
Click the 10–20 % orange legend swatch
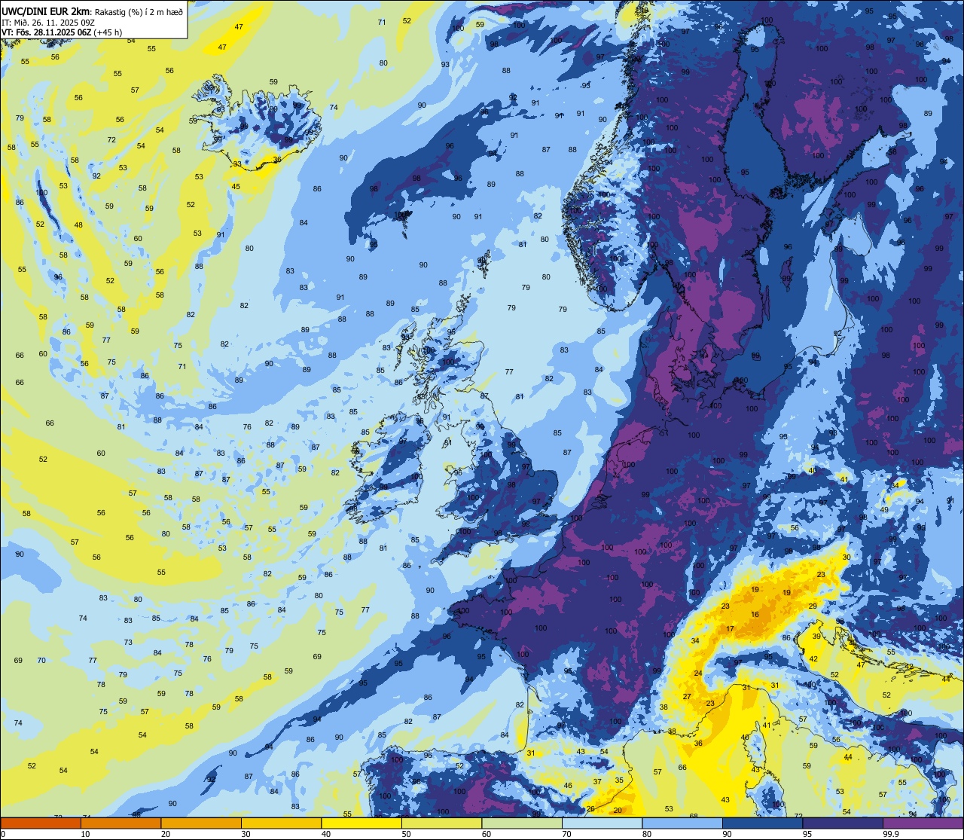coord(121,823)
